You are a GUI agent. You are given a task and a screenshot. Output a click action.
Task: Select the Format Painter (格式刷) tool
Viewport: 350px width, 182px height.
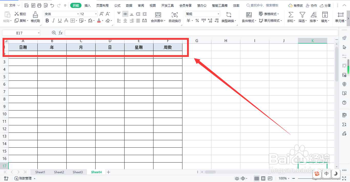click(35, 17)
